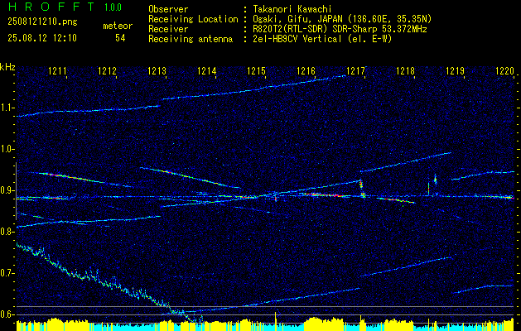
Task: Click the Receiving antenna field label
Action: [191, 39]
